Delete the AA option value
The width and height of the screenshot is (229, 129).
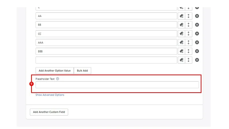[x=197, y=16]
